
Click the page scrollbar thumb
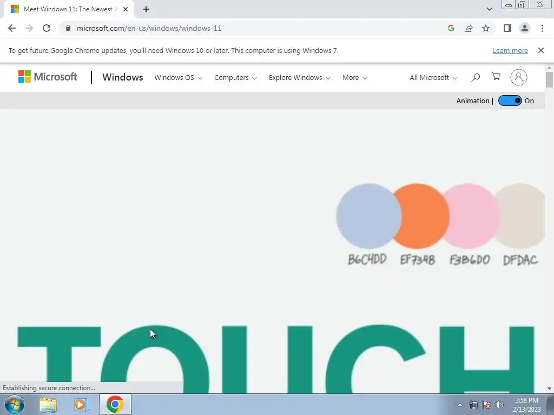(549, 79)
